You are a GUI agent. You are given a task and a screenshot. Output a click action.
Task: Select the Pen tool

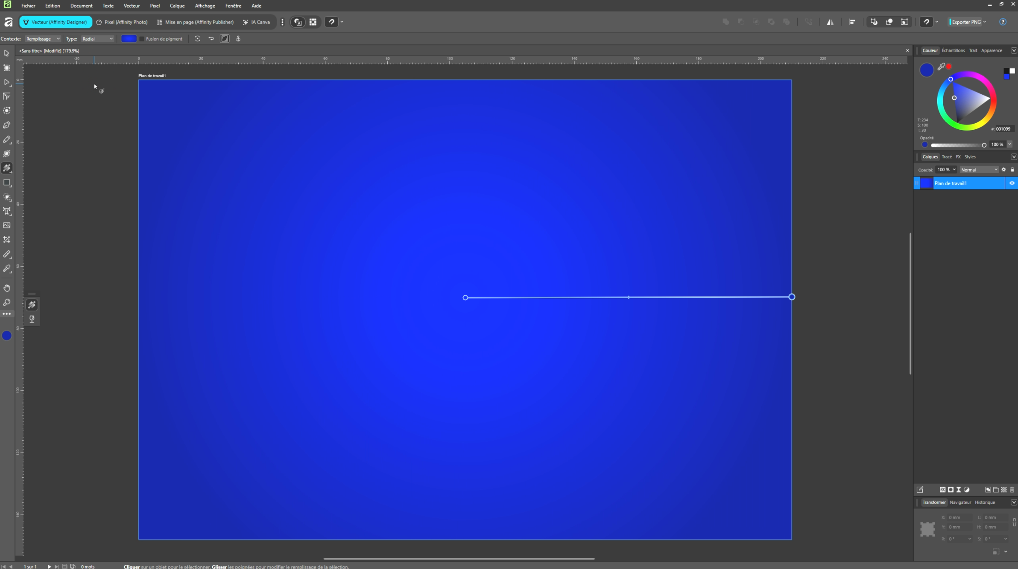pos(6,125)
